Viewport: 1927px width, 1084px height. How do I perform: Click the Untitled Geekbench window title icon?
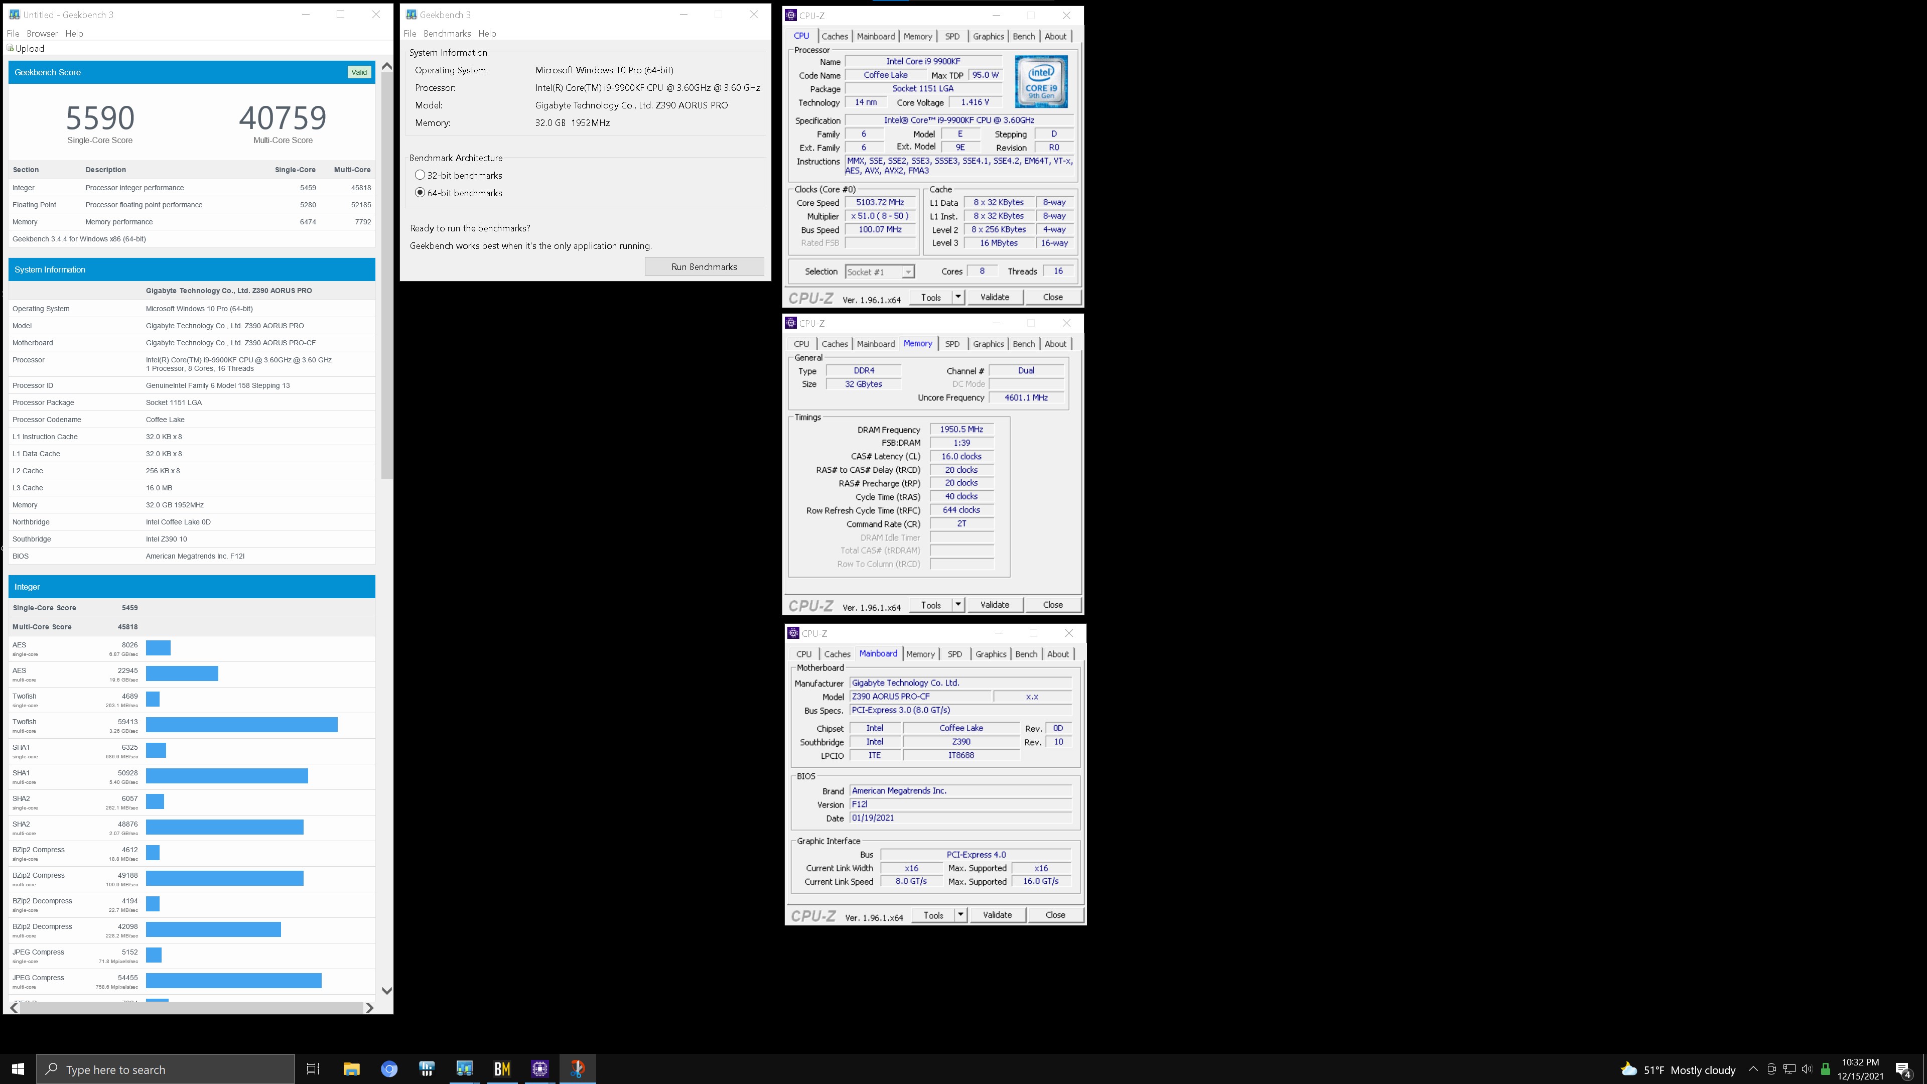14,14
